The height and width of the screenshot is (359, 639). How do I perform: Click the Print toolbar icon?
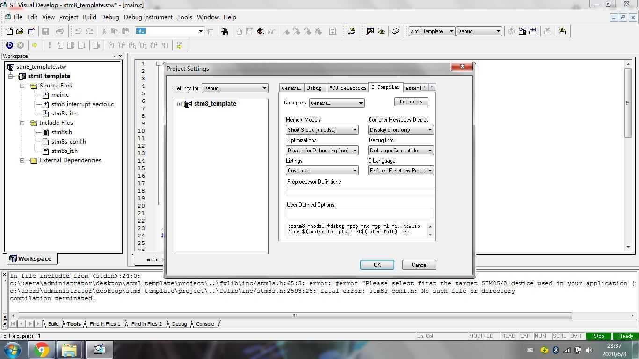(x=59, y=31)
